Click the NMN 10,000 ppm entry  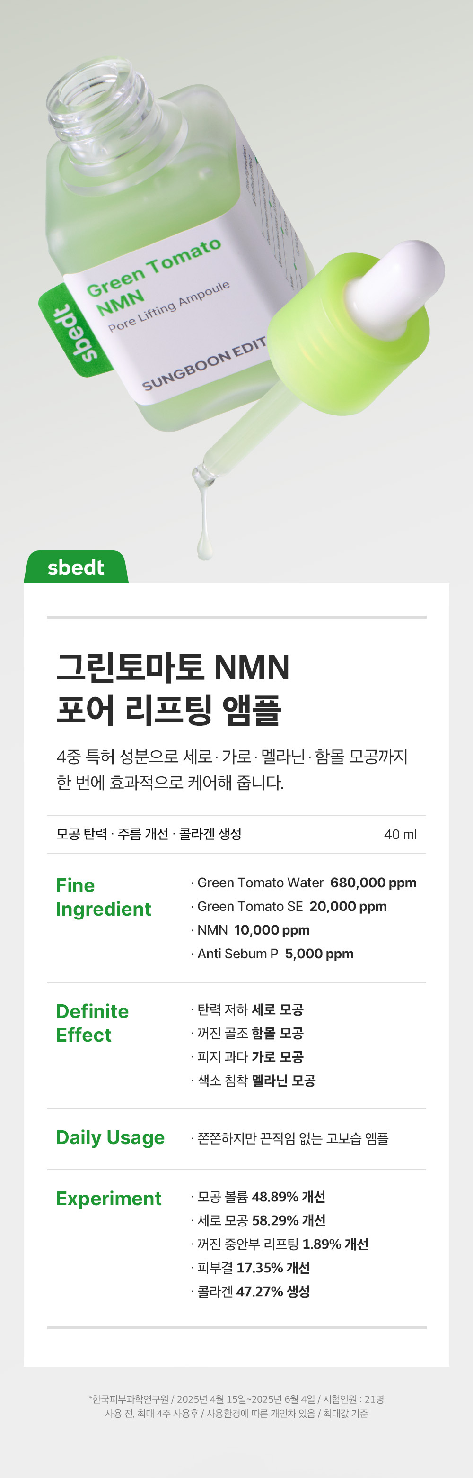[253, 929]
